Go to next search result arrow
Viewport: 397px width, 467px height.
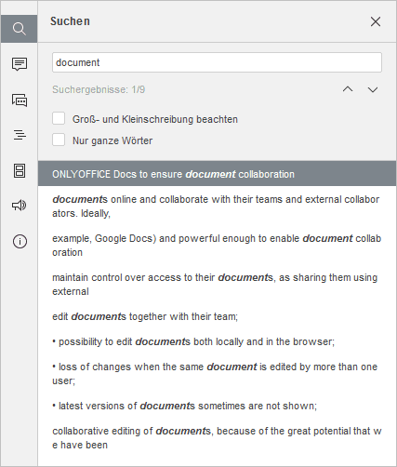373,89
